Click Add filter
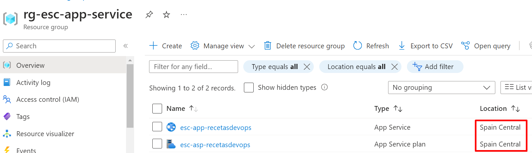 [x=435, y=67]
